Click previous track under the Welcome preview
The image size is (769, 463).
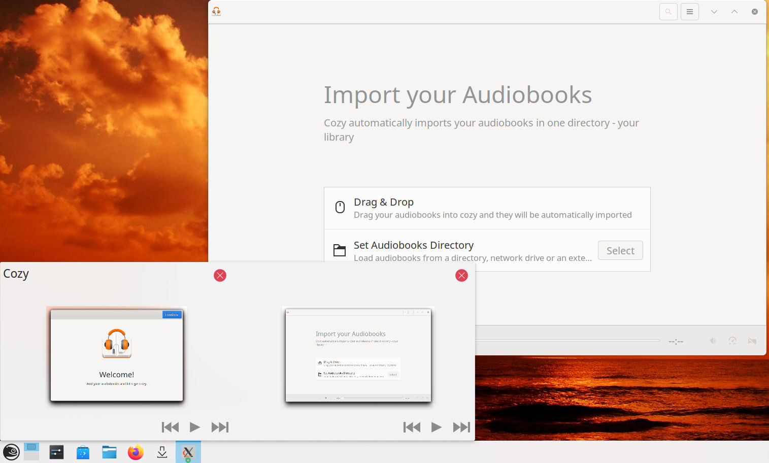(170, 427)
